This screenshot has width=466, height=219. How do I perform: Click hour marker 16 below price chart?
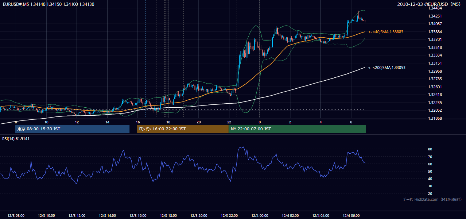tap(138, 122)
